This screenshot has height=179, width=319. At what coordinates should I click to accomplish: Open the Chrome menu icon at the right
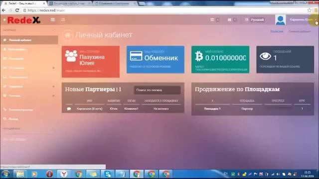point(316,10)
